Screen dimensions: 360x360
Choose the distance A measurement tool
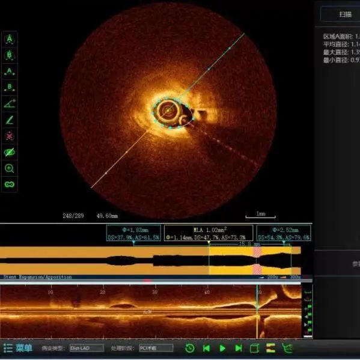[10, 72]
